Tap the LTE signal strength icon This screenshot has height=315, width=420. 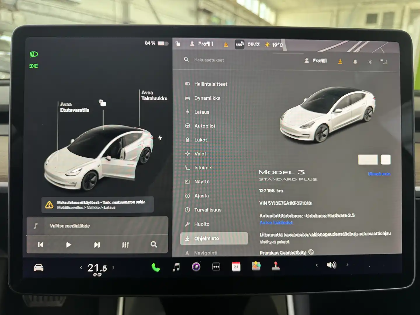point(384,62)
